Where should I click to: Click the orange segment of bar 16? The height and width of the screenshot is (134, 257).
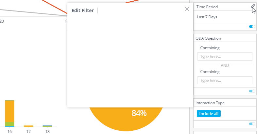(x=9, y=110)
